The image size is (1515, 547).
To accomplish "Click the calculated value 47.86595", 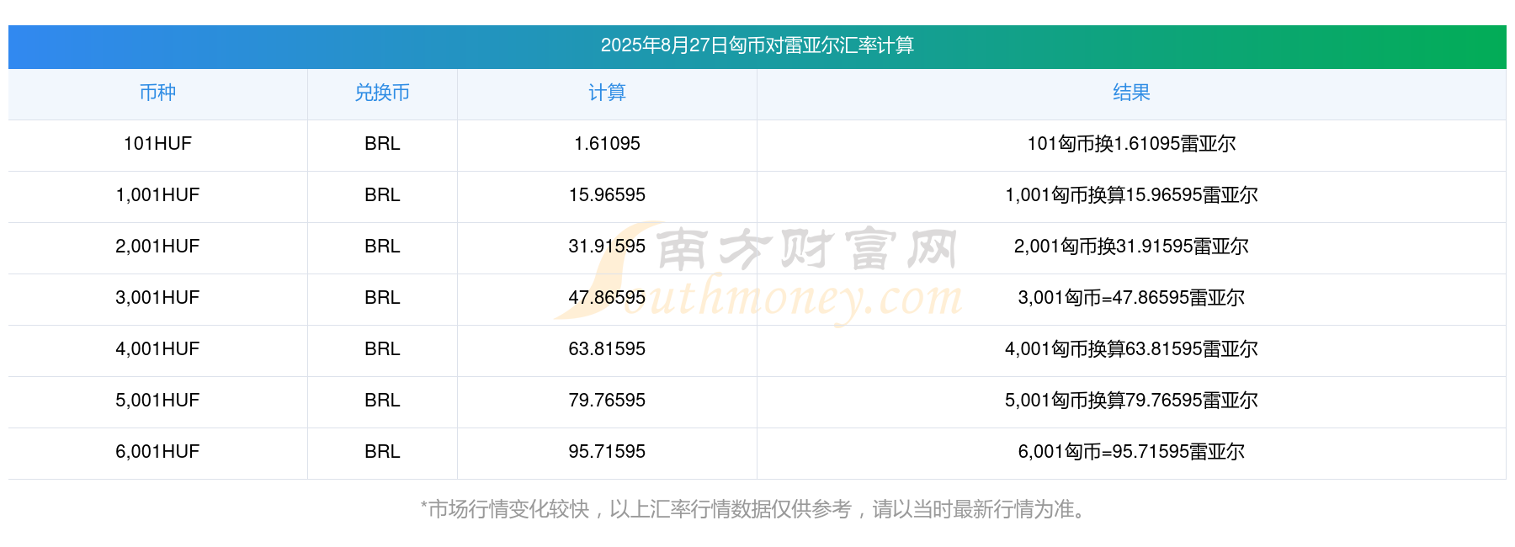I will [607, 298].
